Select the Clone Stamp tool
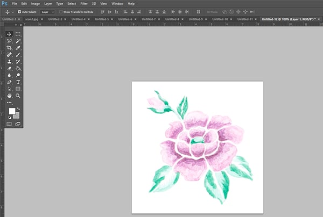 (x=9, y=61)
